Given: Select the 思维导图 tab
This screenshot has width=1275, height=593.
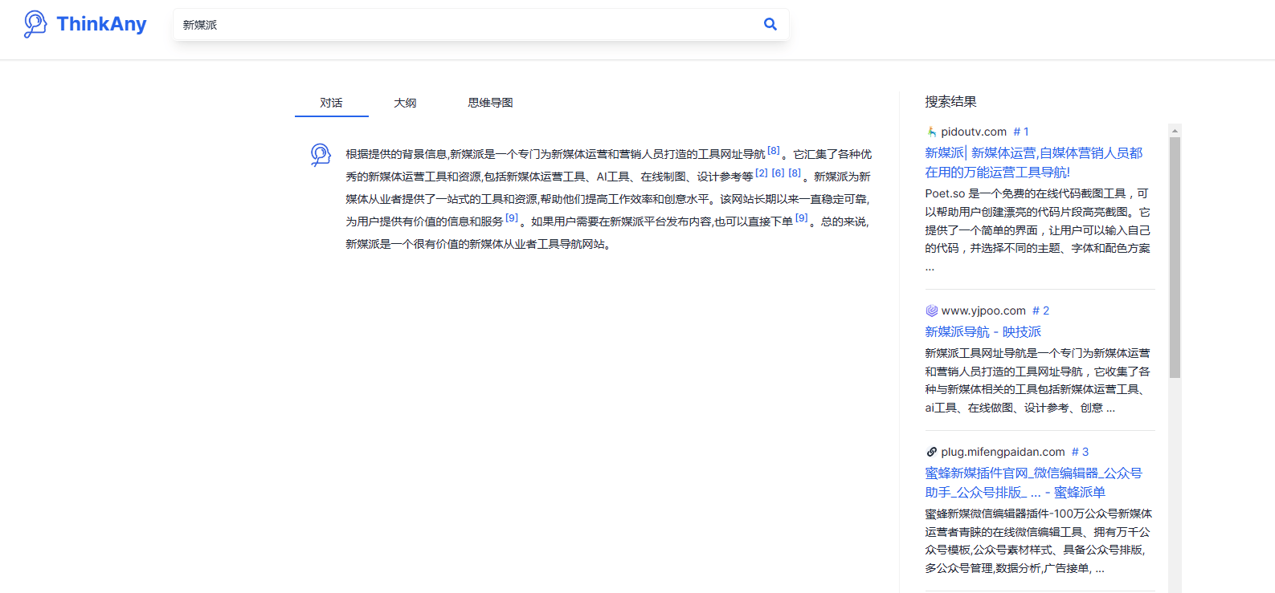Looking at the screenshot, I should point(490,103).
